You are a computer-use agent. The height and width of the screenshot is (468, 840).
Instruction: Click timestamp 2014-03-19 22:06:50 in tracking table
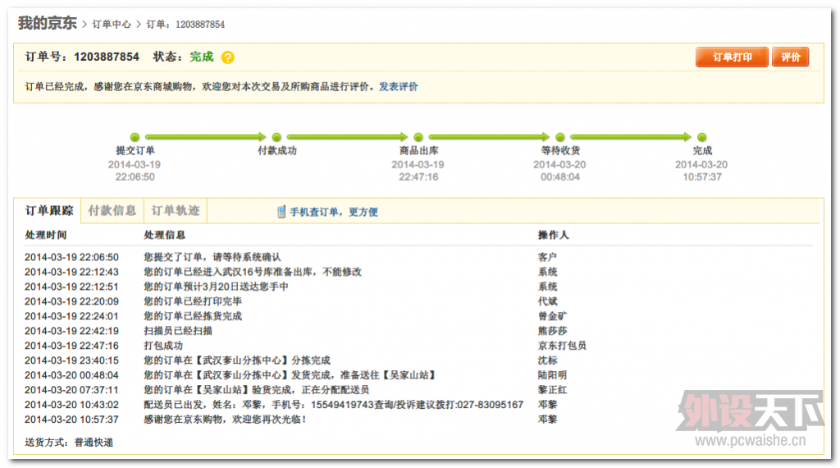point(72,257)
